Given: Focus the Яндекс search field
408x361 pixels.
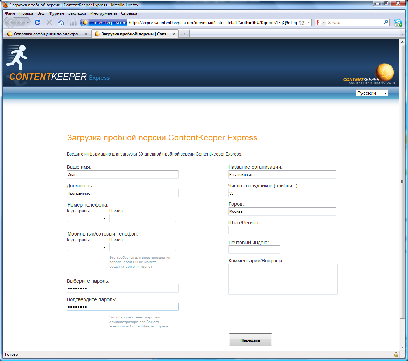Looking at the screenshot, I should point(354,23).
